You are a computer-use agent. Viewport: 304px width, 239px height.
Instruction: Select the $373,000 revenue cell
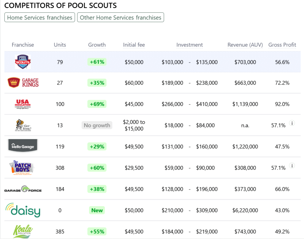(x=245, y=189)
